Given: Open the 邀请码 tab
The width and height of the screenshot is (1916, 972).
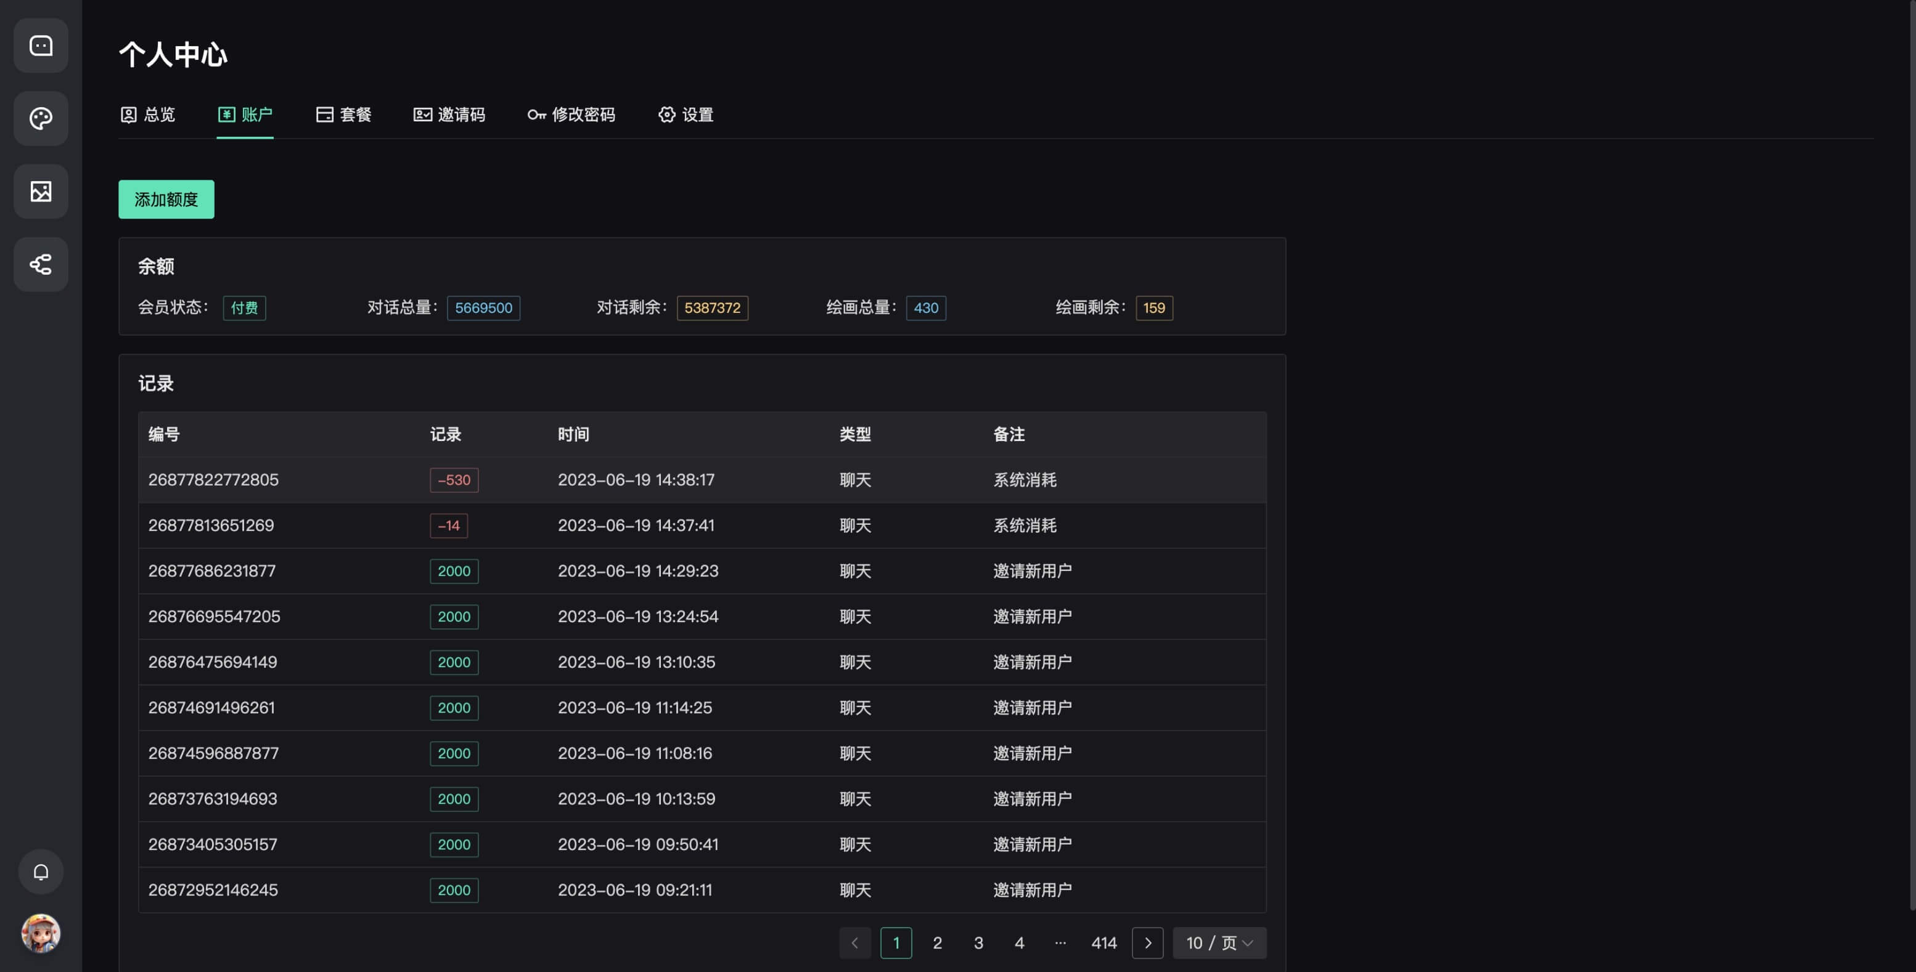Looking at the screenshot, I should tap(449, 115).
